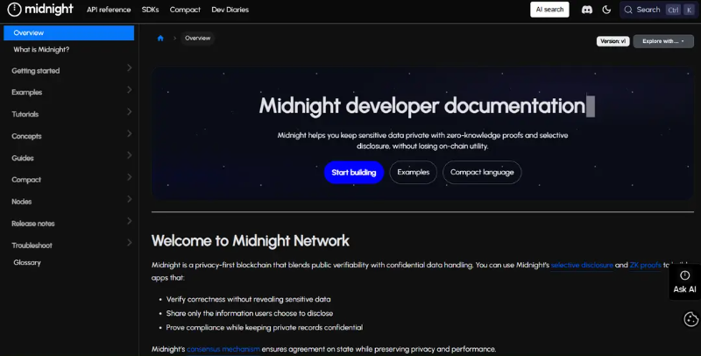The image size is (701, 356).
Task: Open the Explore with... dropdown
Action: click(663, 41)
